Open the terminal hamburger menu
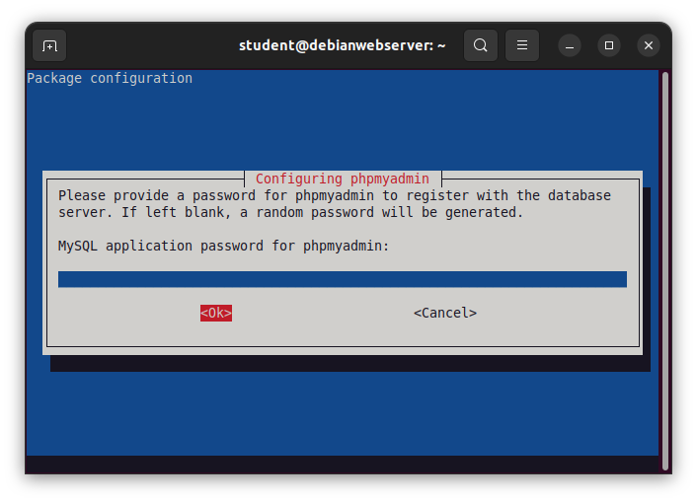This screenshot has height=502, width=697. (522, 45)
